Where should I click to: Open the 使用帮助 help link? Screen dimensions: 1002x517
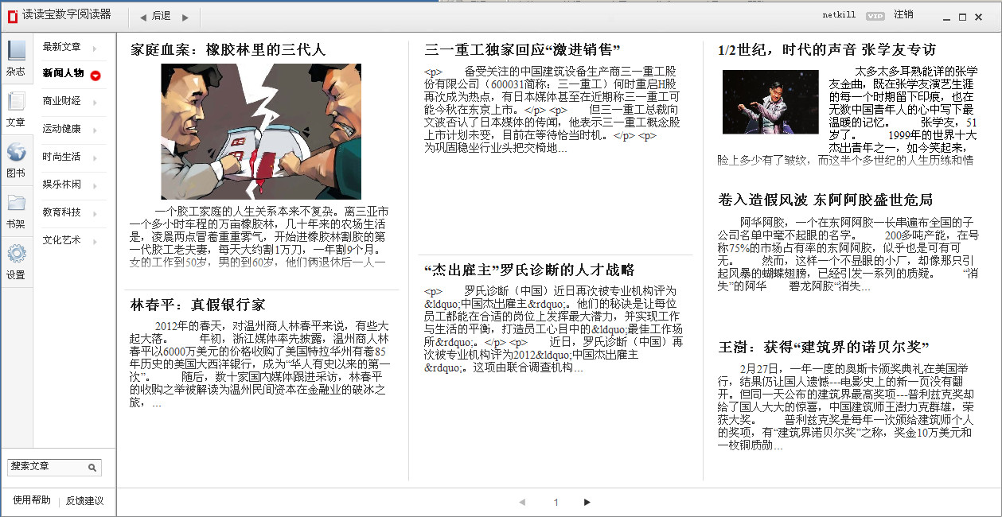tap(32, 500)
